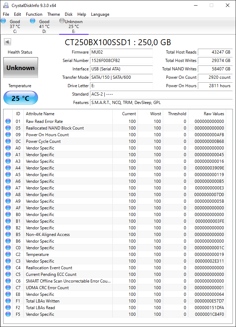Click the status orb in row ID A4
236x327 pixels.
click(8, 168)
